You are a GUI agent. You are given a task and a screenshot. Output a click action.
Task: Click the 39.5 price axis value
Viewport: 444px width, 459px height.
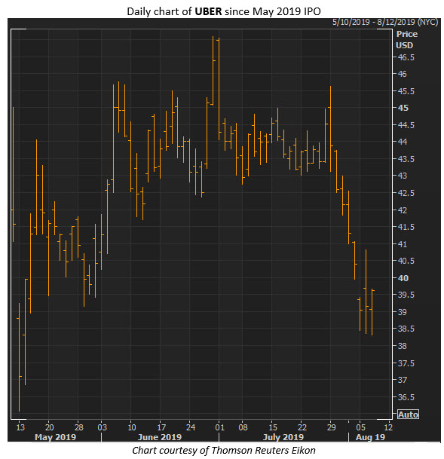tap(406, 295)
